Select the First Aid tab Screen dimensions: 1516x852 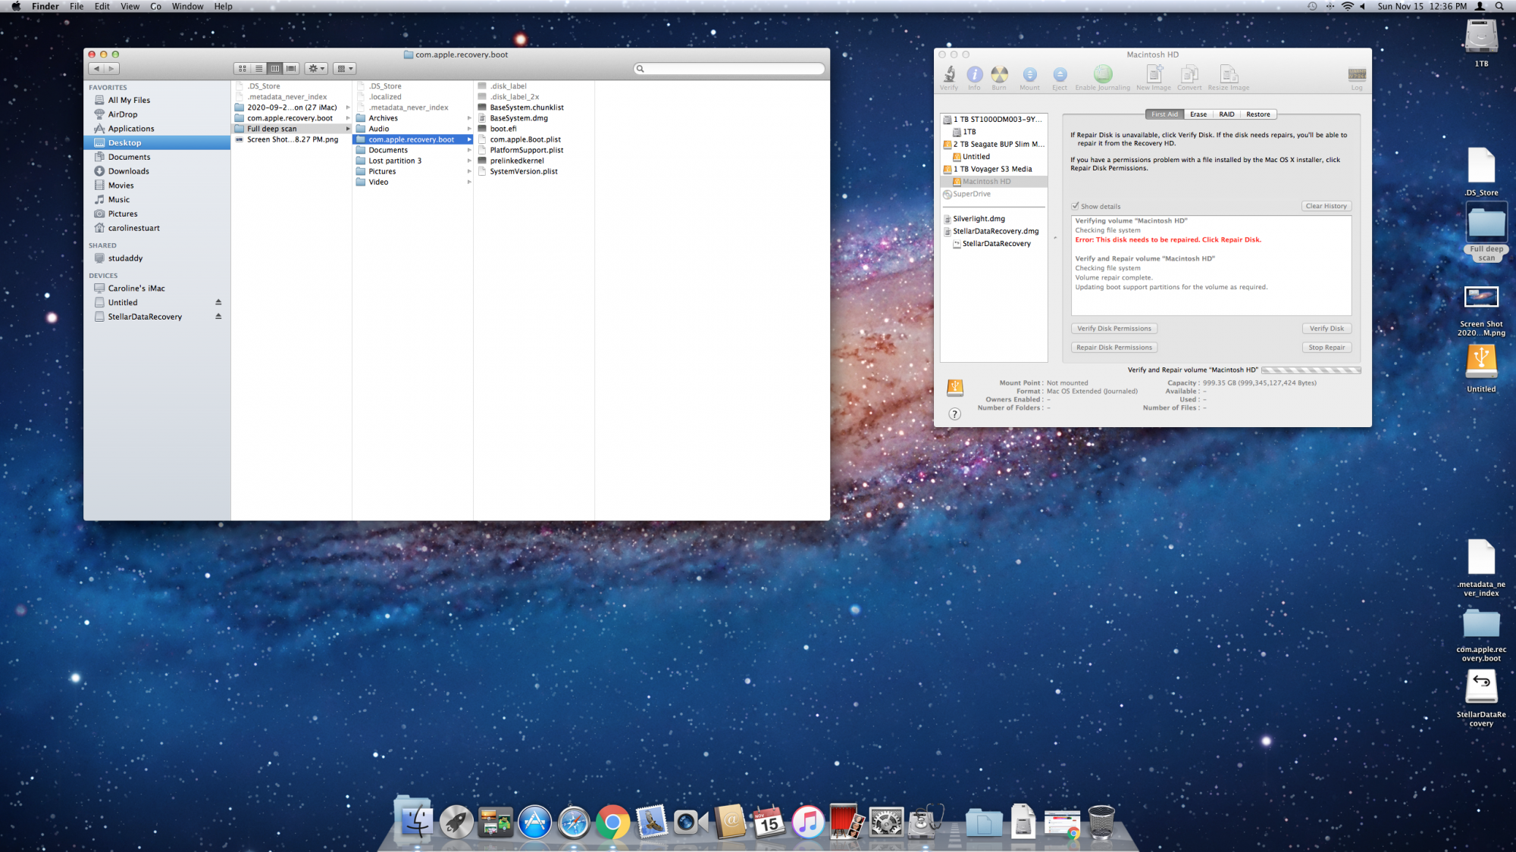pyautogui.click(x=1164, y=114)
